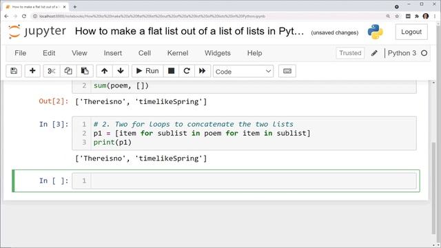Click the printed output under In [3]
The height and width of the screenshot is (248, 441).
tap(141, 158)
